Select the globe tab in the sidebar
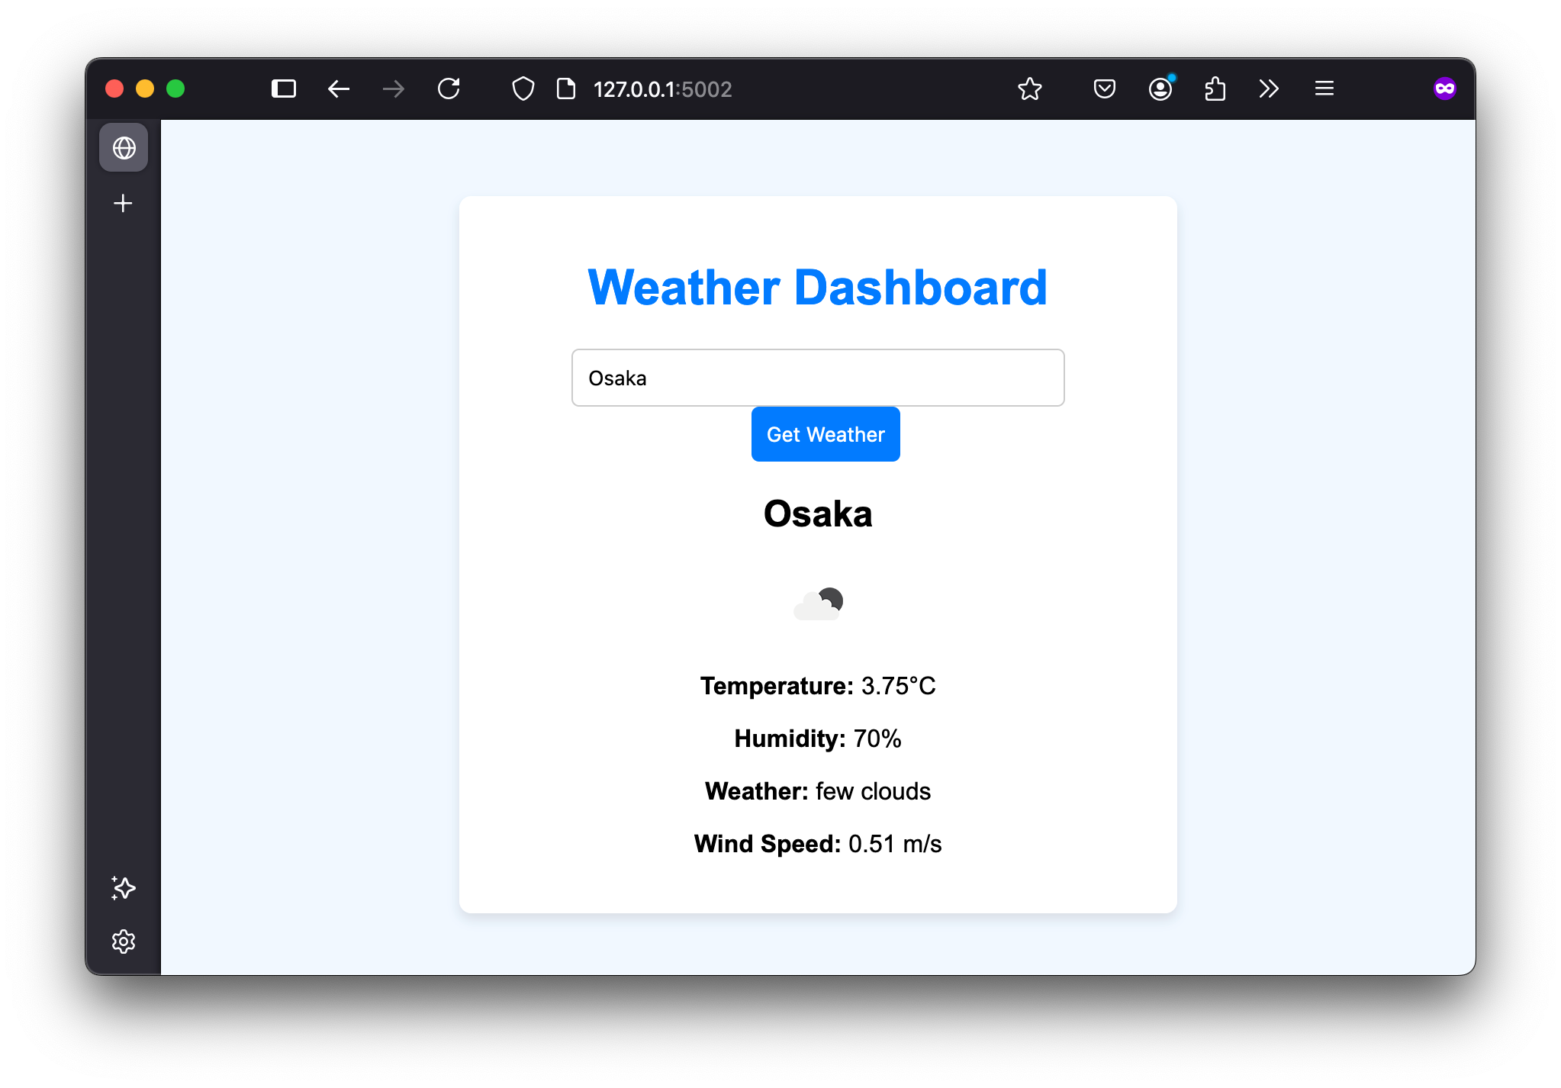The width and height of the screenshot is (1561, 1088). tap(123, 147)
